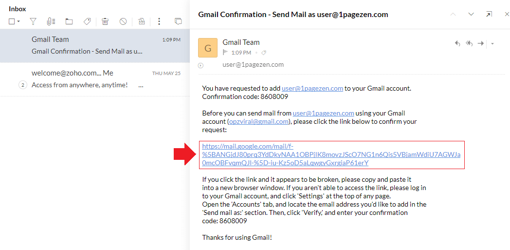Flag the Gmail Team message

[225, 53]
